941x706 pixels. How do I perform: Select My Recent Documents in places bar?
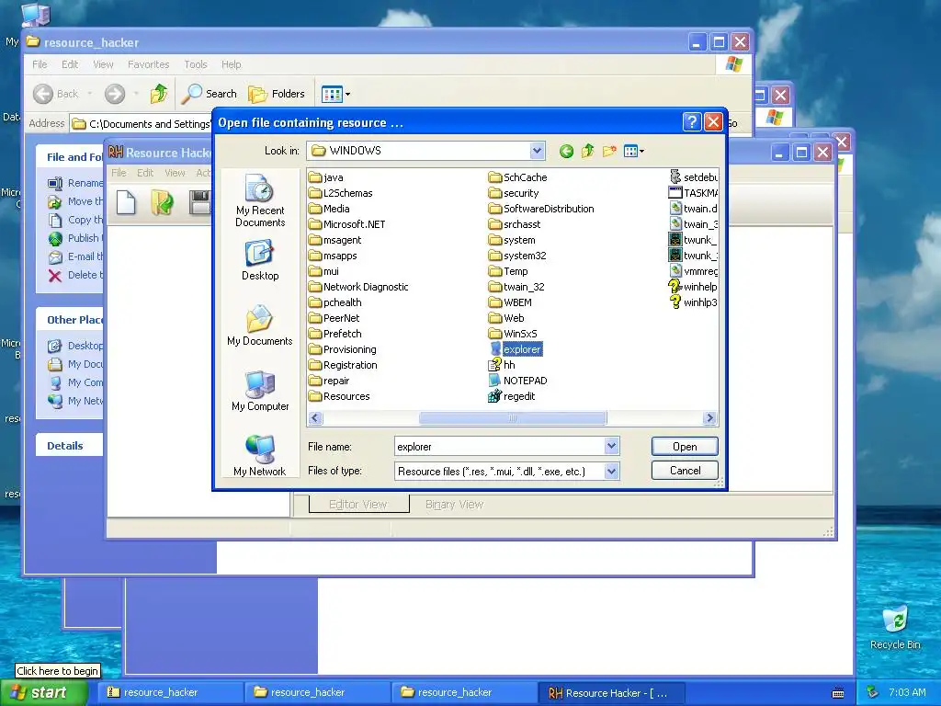tap(260, 201)
